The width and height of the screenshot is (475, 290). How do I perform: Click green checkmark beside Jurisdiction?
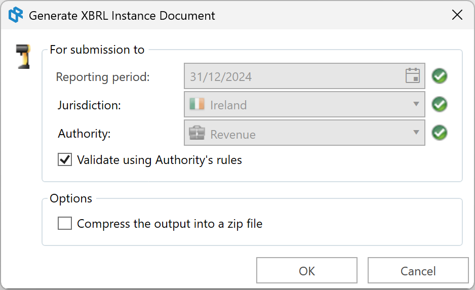pos(440,105)
